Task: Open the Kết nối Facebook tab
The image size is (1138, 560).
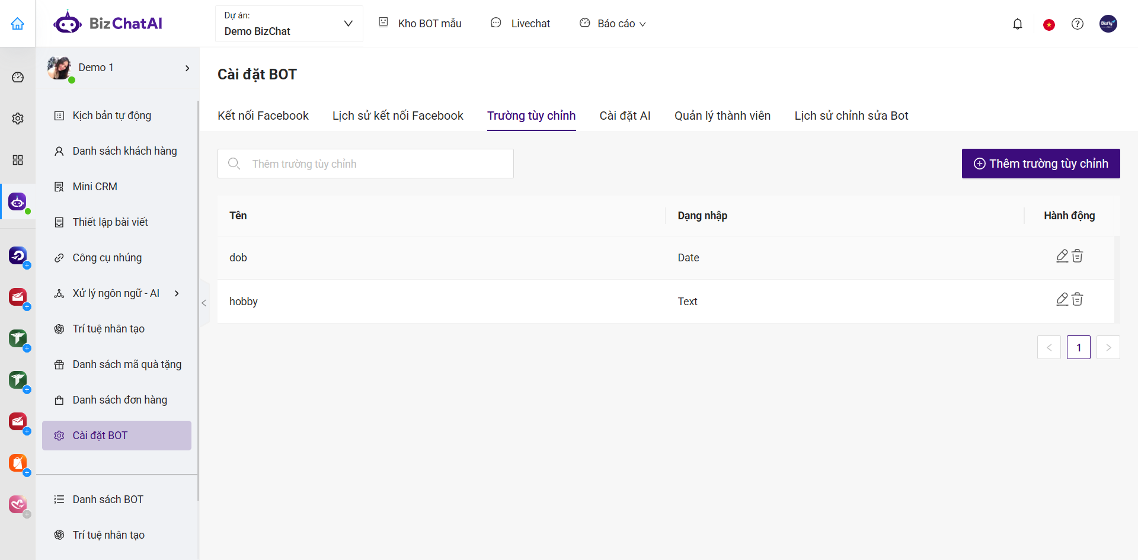Action: pyautogui.click(x=263, y=116)
